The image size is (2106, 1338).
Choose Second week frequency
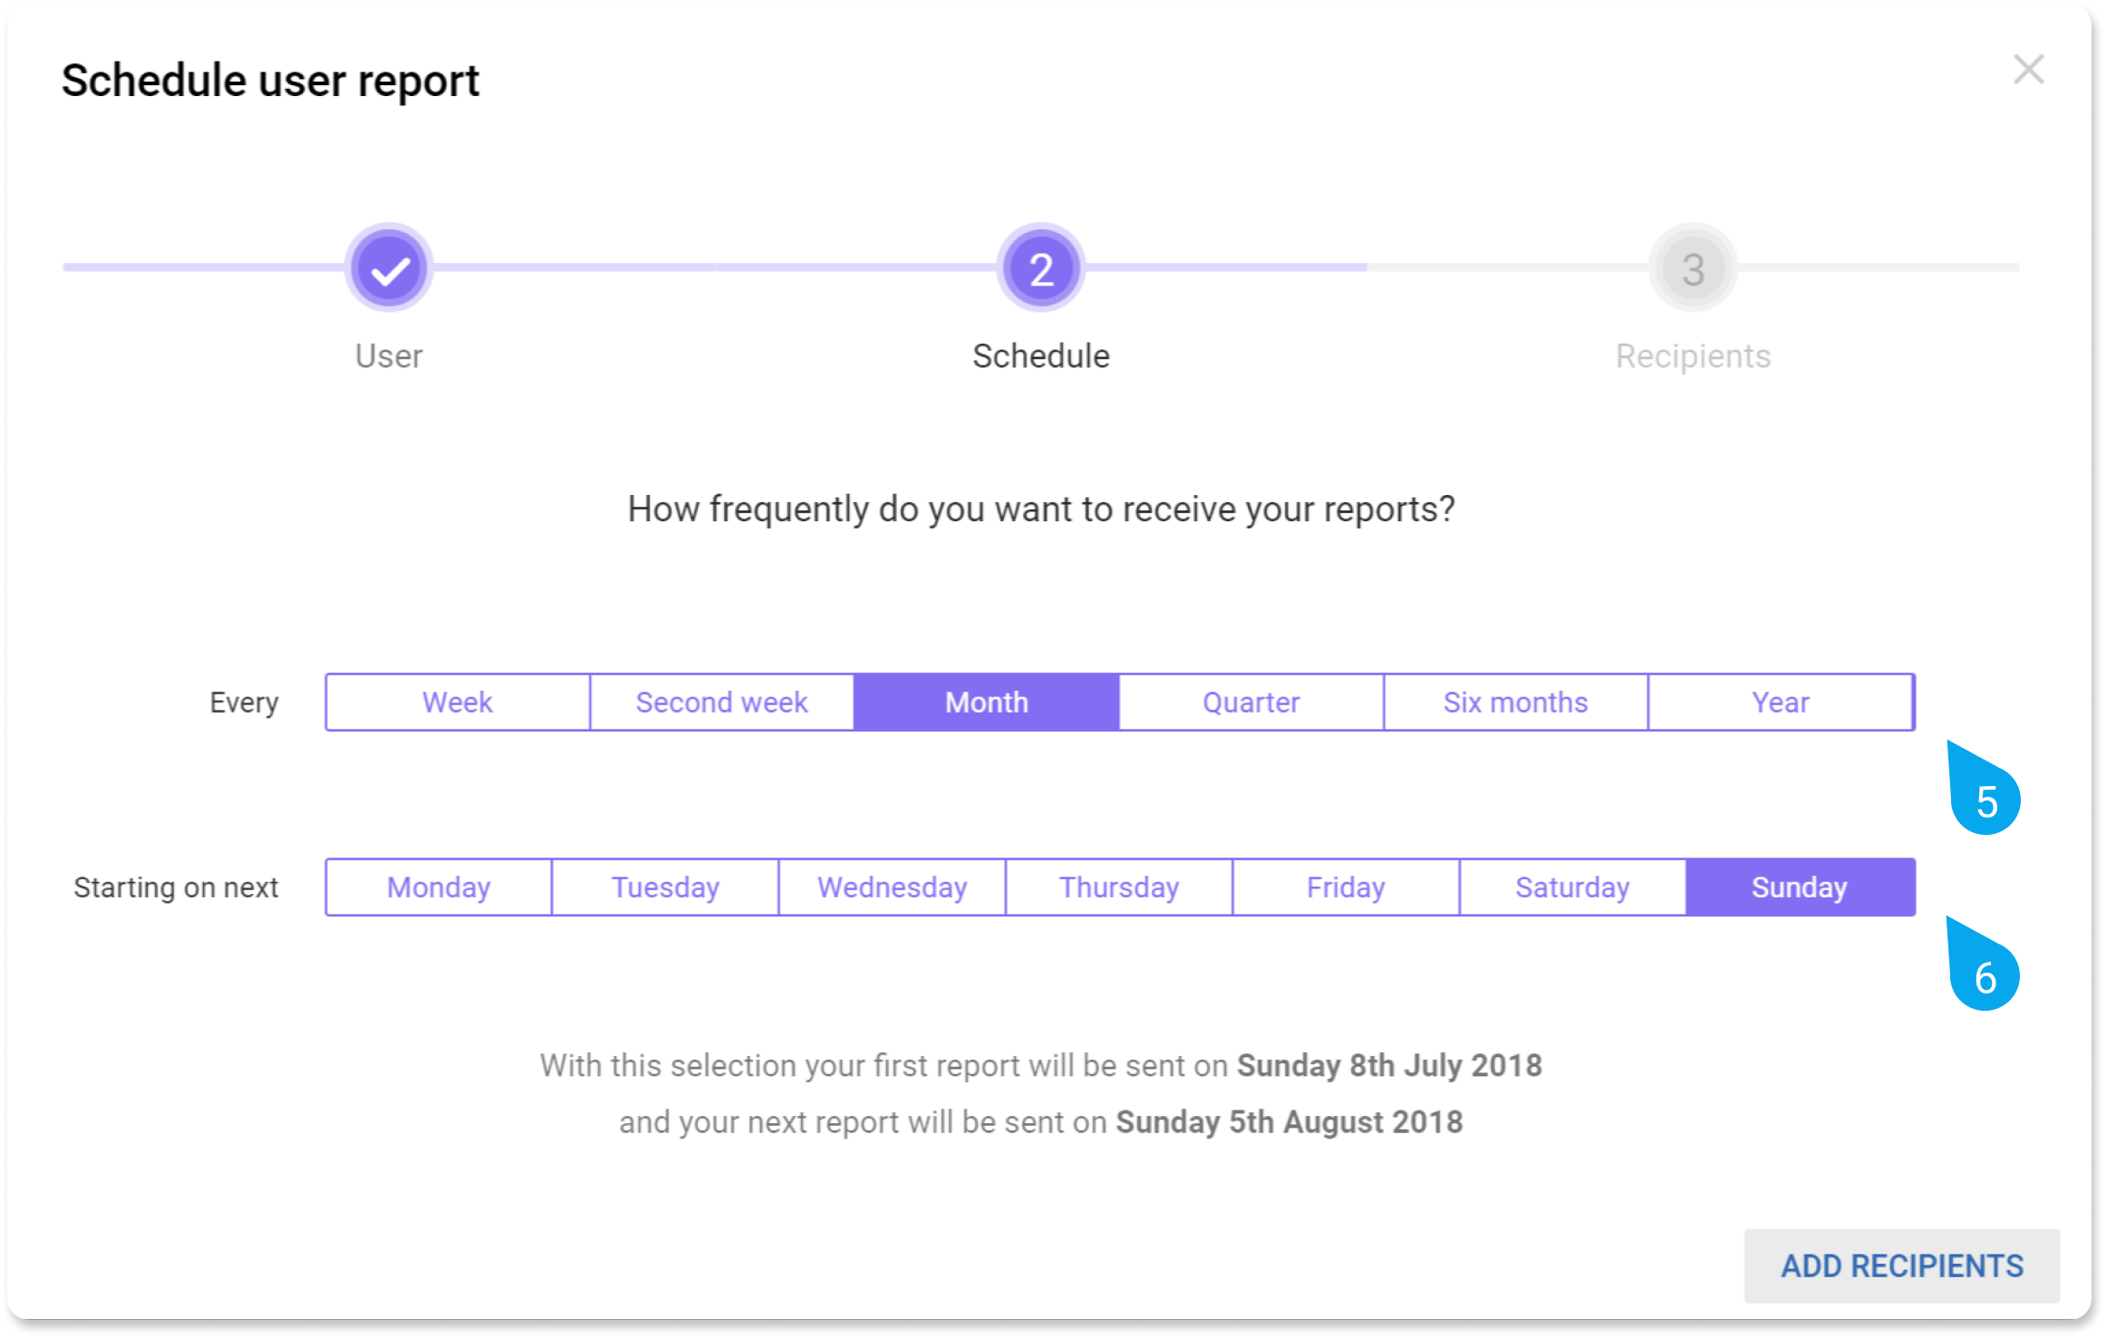pos(722,703)
